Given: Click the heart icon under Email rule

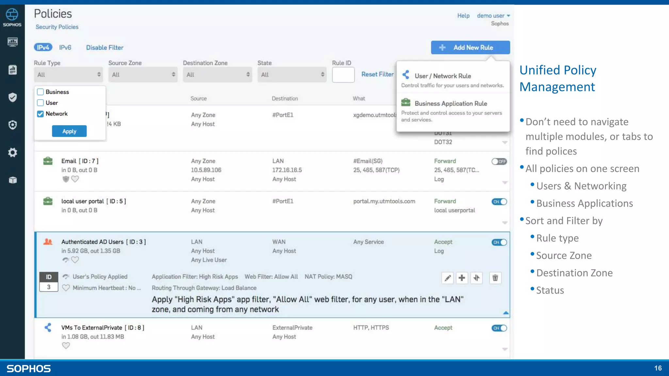Looking at the screenshot, I should [75, 179].
